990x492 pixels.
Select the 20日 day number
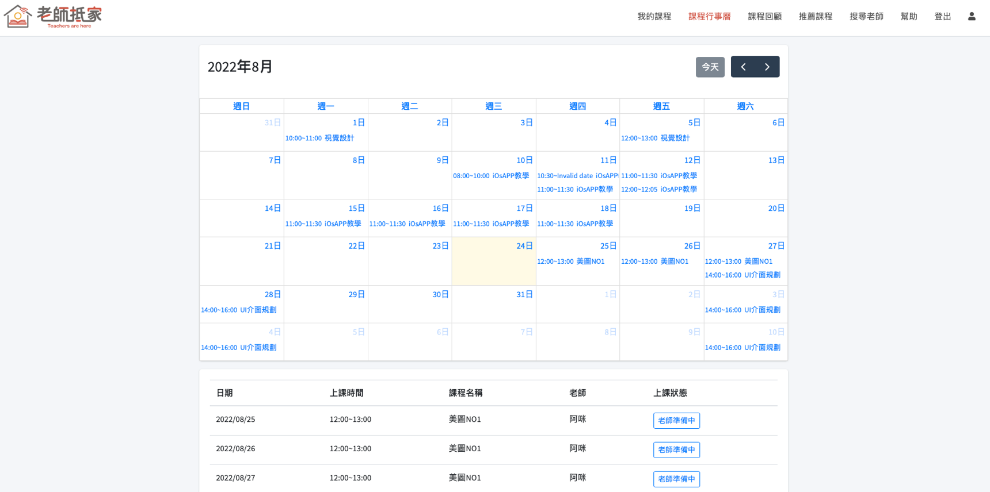click(x=776, y=209)
